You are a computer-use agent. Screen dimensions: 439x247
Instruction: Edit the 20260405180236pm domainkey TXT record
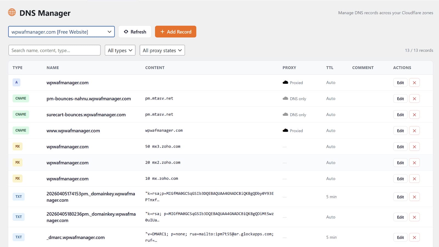click(x=400, y=217)
